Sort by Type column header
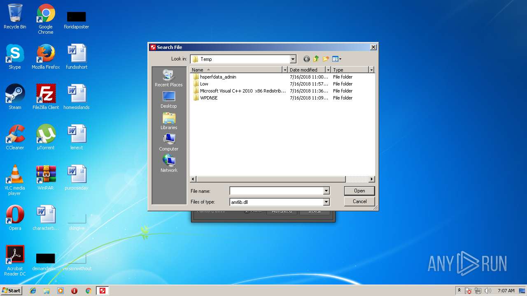This screenshot has height=296, width=527. [x=350, y=70]
